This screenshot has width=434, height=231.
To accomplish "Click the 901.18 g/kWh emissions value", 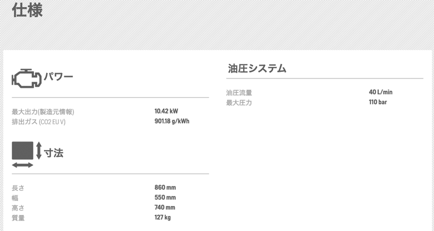I will pyautogui.click(x=172, y=121).
